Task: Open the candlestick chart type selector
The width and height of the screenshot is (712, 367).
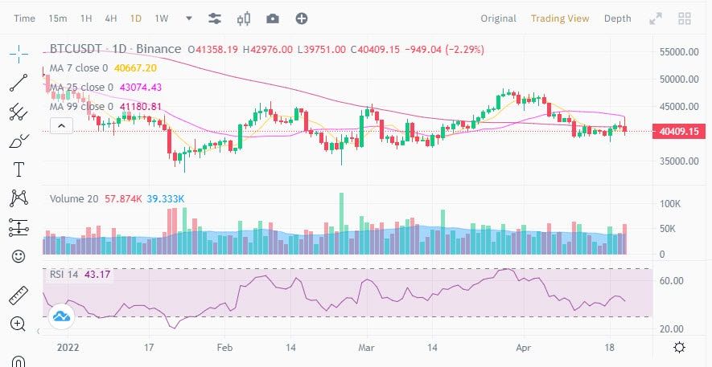Action: (244, 18)
